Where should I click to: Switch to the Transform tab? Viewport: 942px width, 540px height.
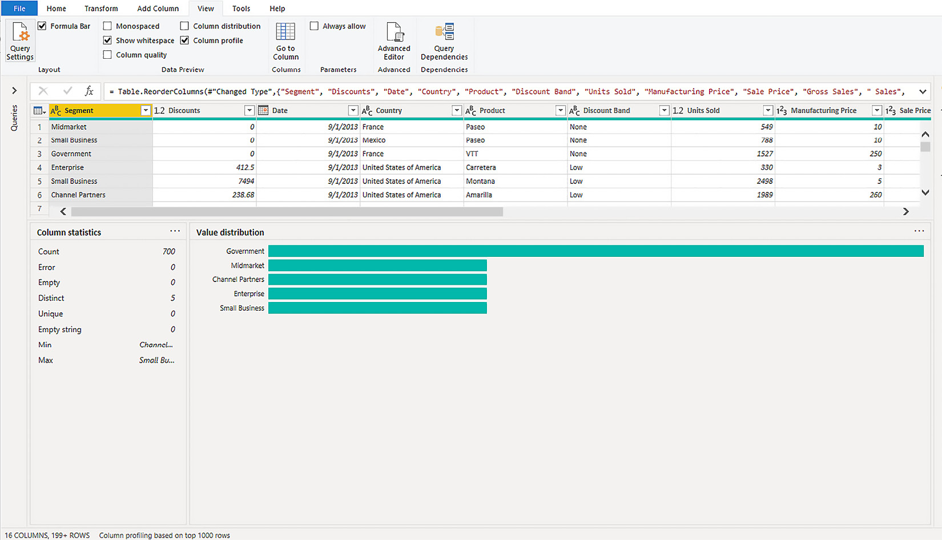pyautogui.click(x=101, y=9)
